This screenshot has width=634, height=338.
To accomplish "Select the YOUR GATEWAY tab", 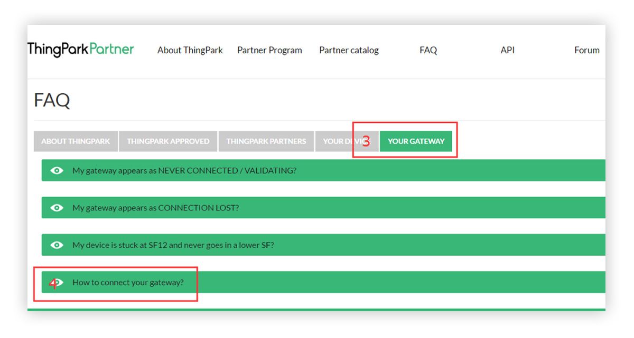I will coord(416,141).
